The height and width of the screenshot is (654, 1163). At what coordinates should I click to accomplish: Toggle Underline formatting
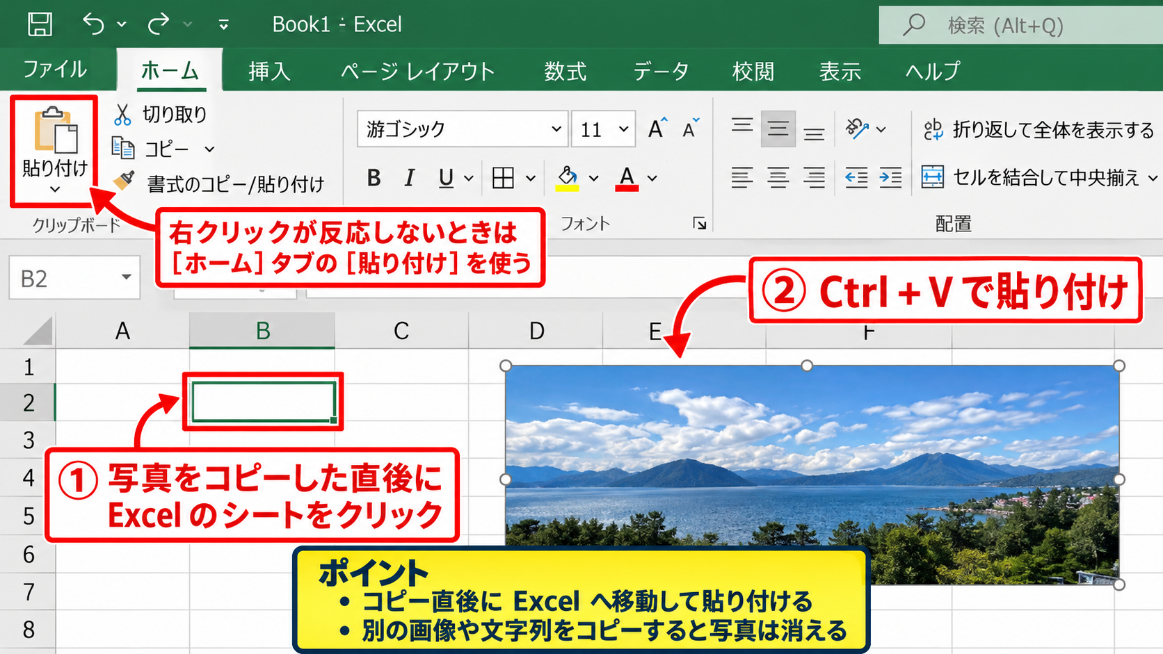(x=446, y=179)
